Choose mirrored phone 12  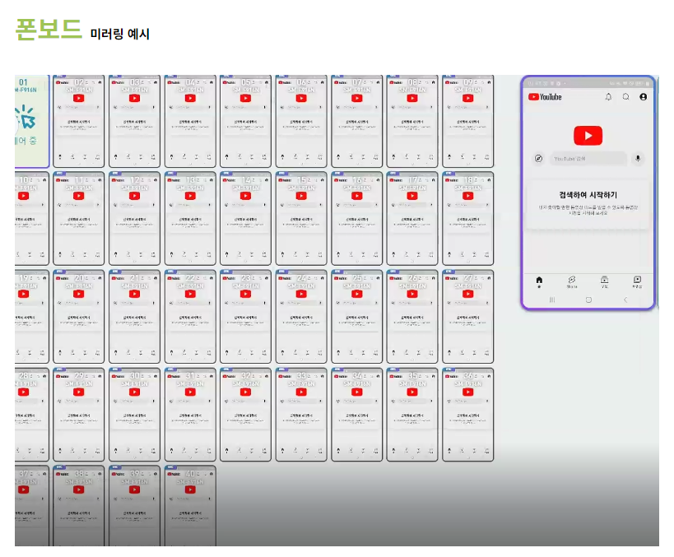coord(134,218)
